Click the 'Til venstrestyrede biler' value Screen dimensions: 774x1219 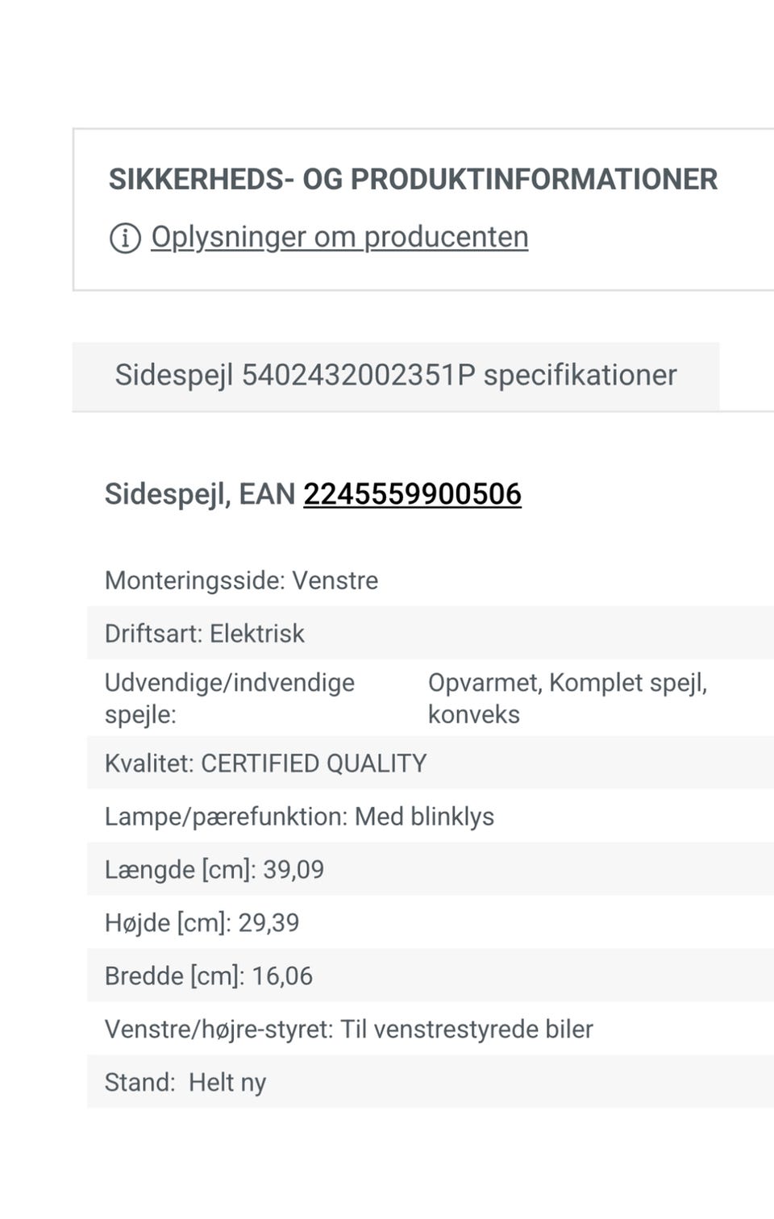coord(467,1030)
